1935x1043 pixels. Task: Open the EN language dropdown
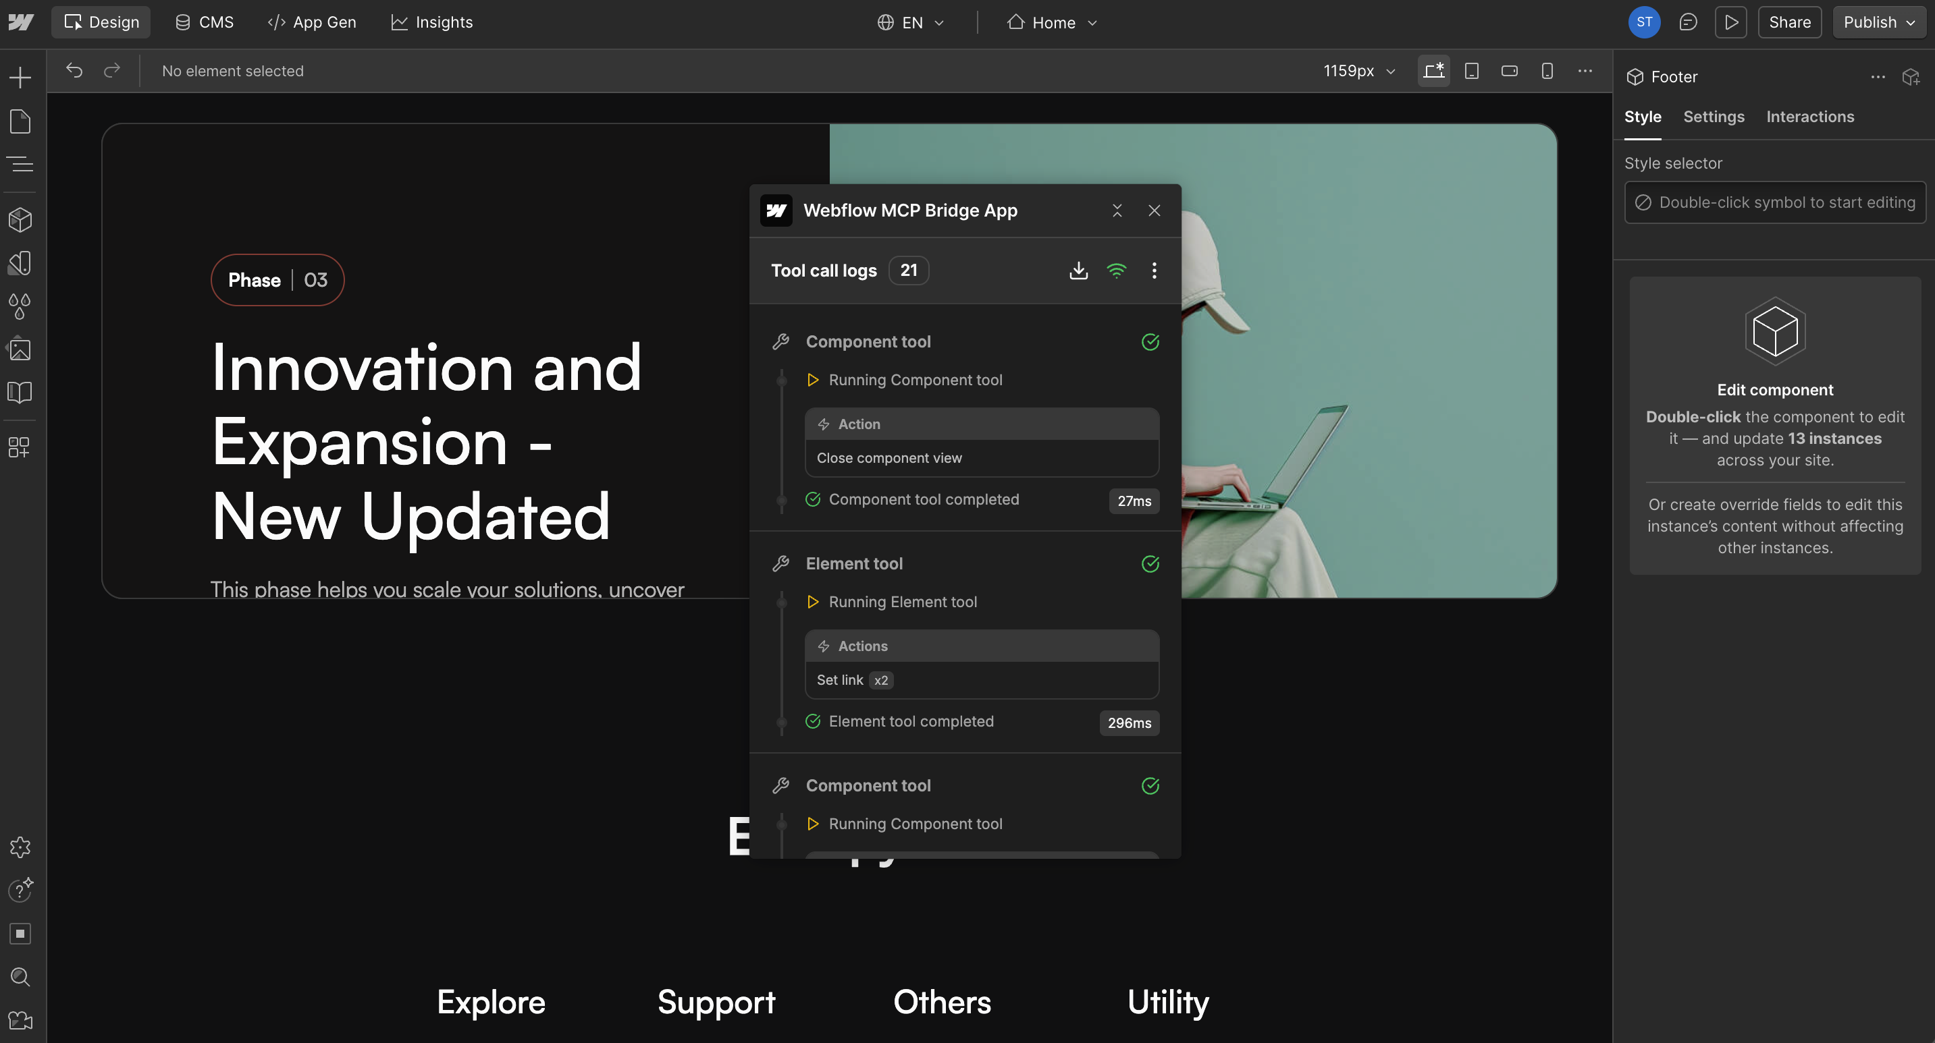tap(910, 22)
